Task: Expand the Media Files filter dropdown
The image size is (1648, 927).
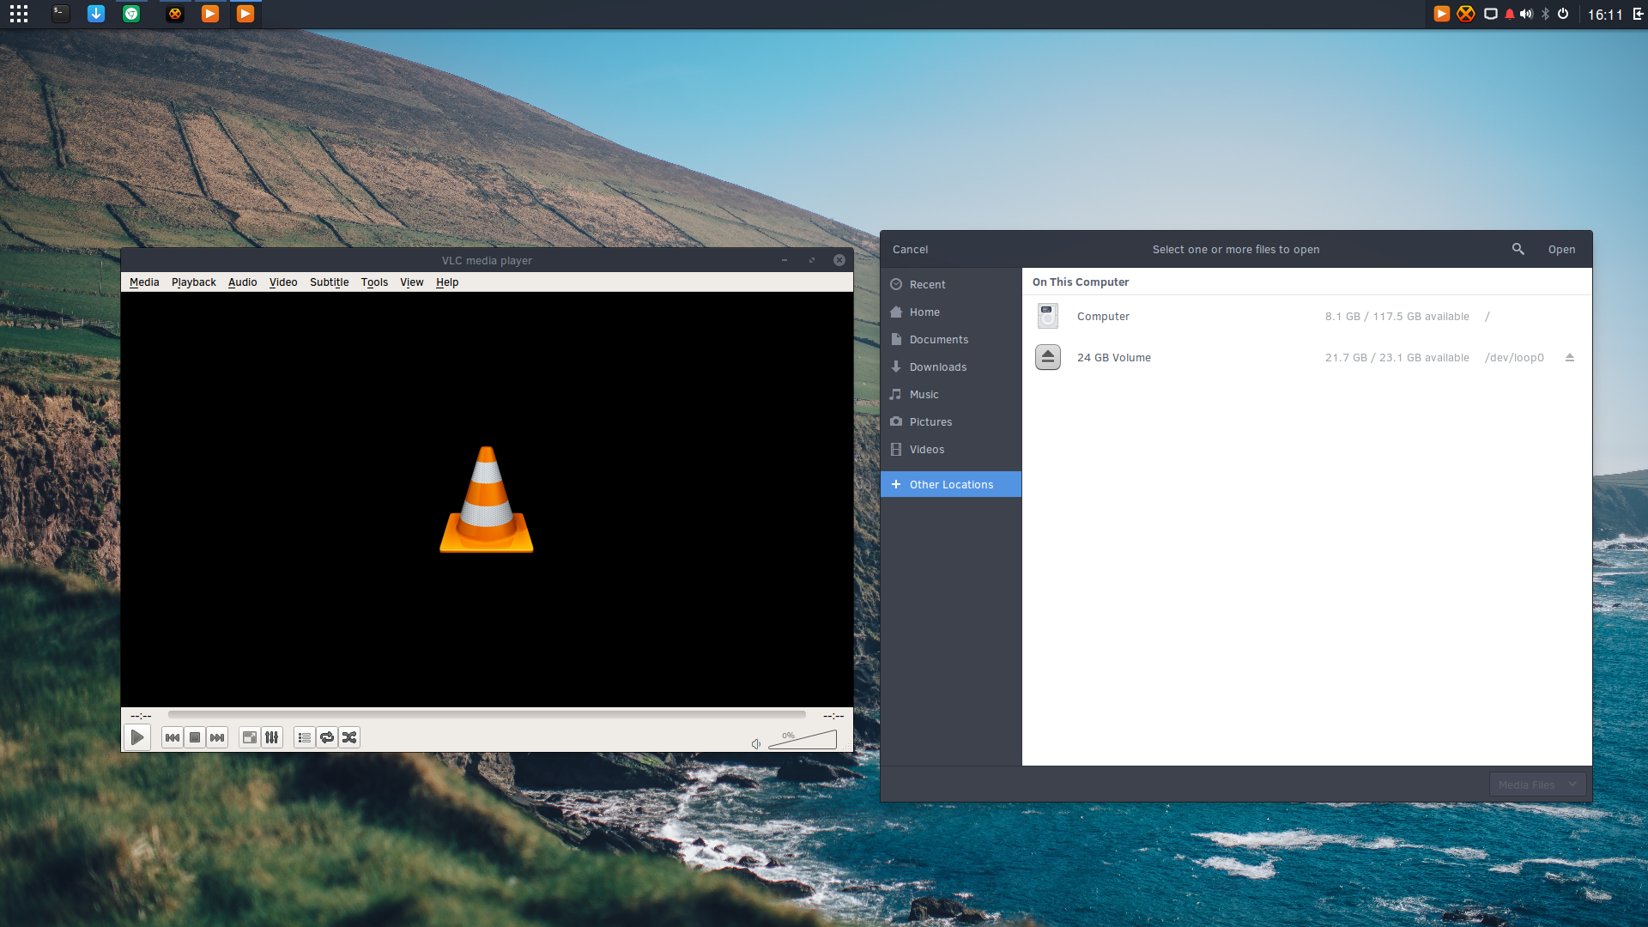Action: [1537, 785]
